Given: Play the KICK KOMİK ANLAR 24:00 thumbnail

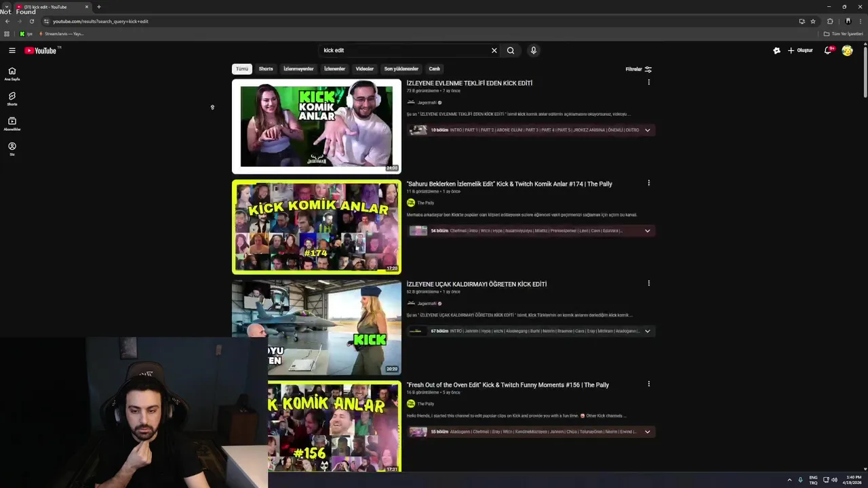Looking at the screenshot, I should click(317, 127).
